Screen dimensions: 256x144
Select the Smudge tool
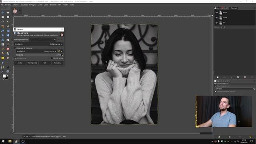8,58
